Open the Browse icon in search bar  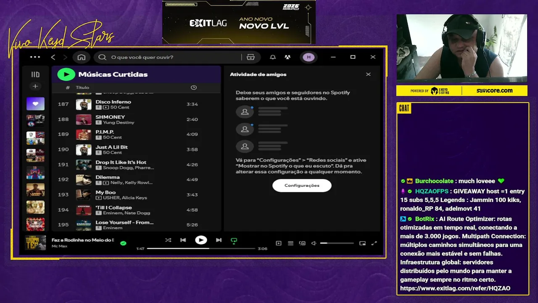click(251, 57)
